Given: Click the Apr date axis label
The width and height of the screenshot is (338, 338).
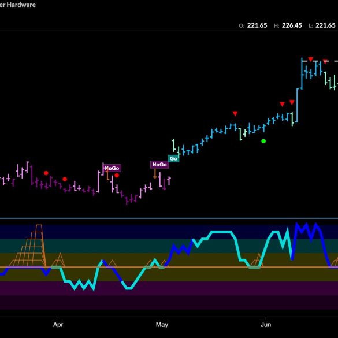Looking at the screenshot, I should point(58,324).
